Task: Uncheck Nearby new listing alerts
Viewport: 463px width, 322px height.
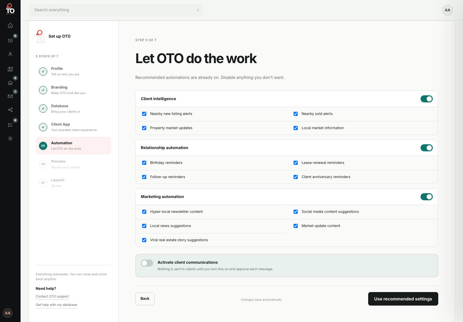Action: click(144, 114)
